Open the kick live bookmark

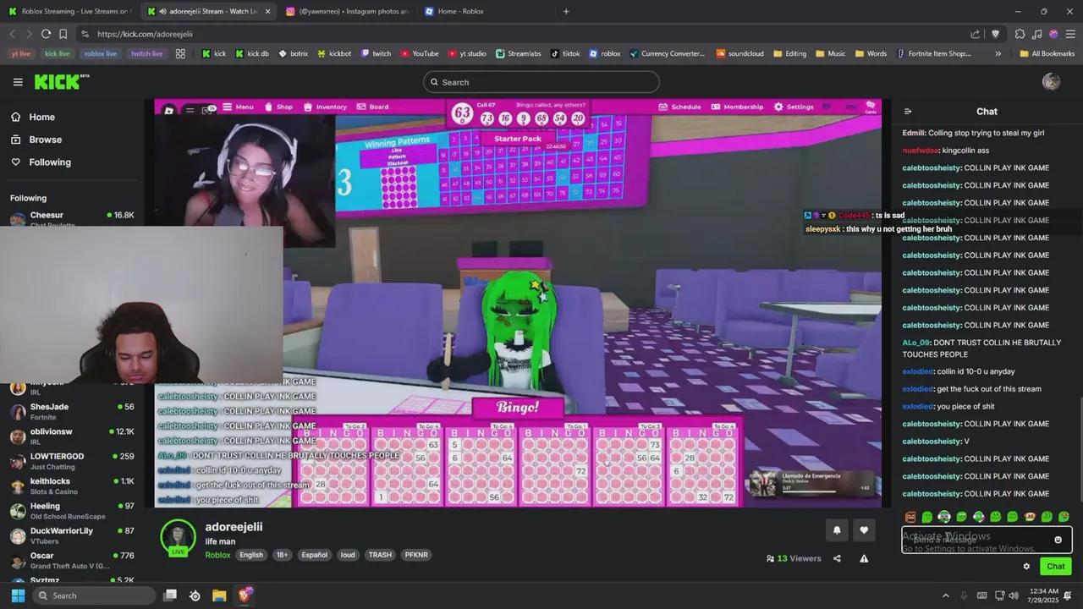point(57,53)
